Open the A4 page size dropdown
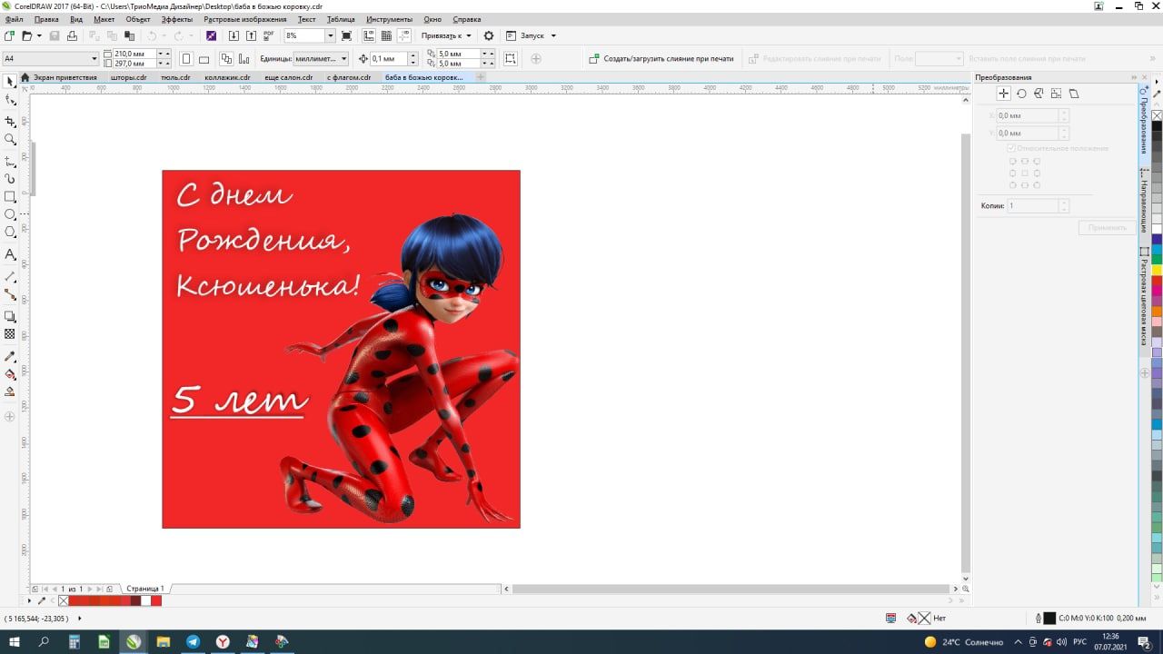 (x=94, y=59)
